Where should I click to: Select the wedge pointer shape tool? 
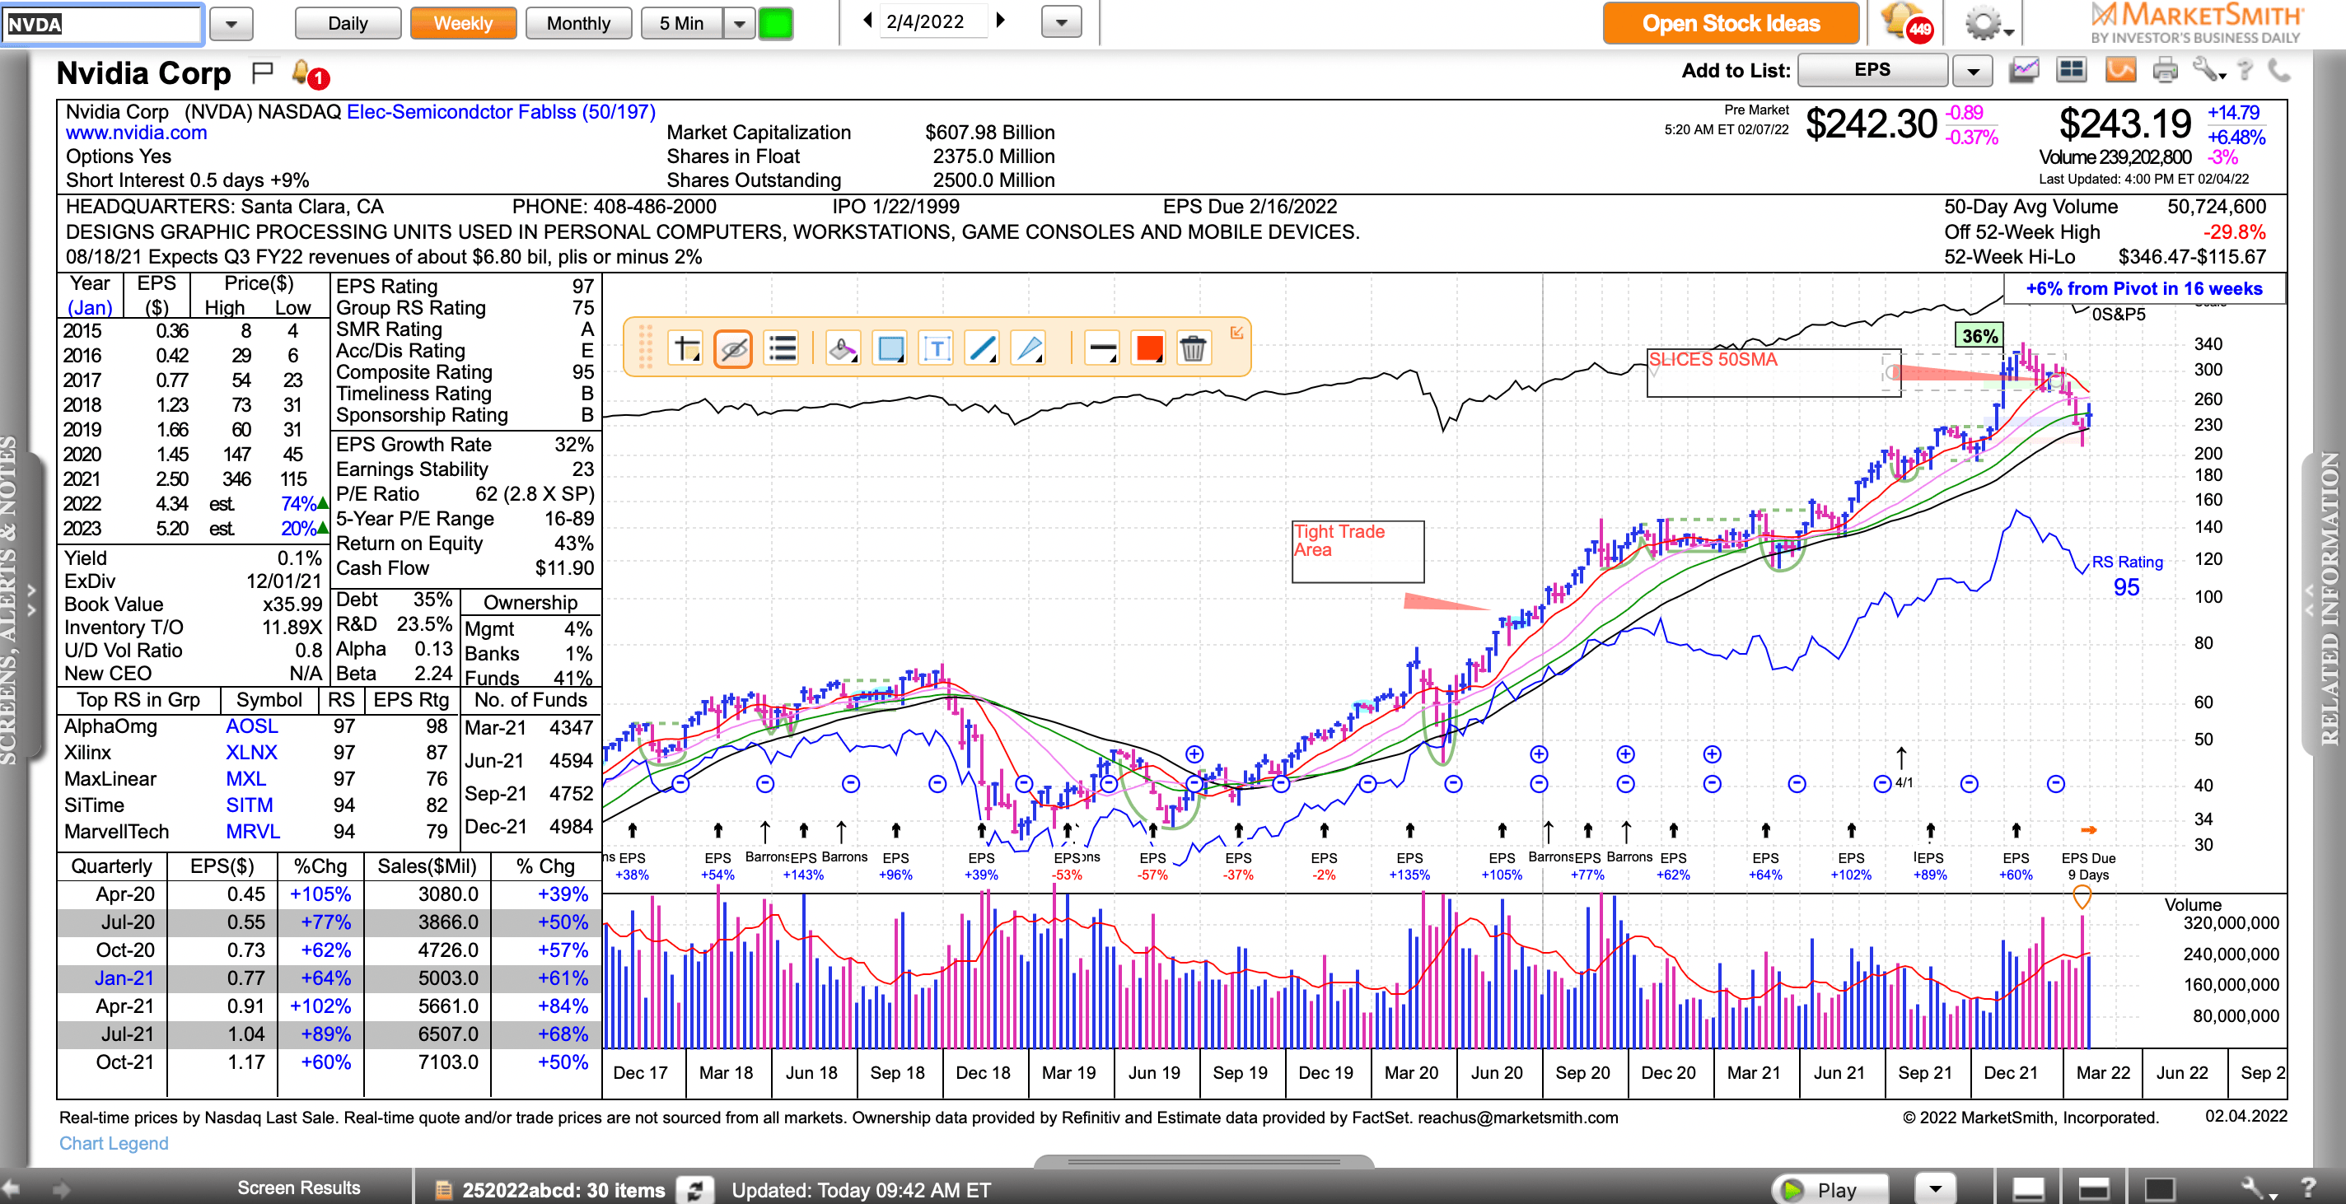click(x=1029, y=348)
